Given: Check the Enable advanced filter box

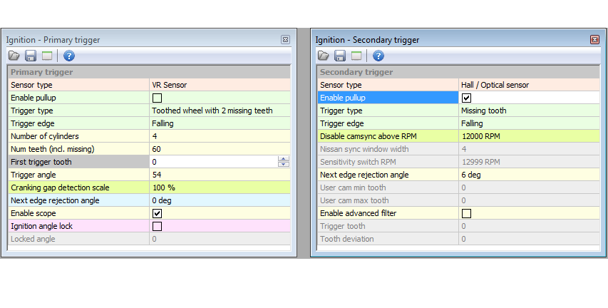Looking at the screenshot, I should (467, 213).
